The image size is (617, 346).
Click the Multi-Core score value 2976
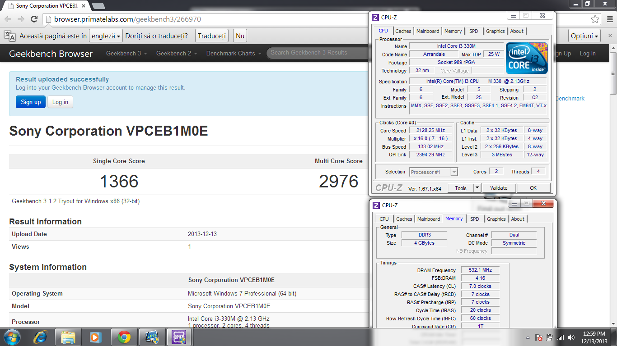tap(339, 181)
